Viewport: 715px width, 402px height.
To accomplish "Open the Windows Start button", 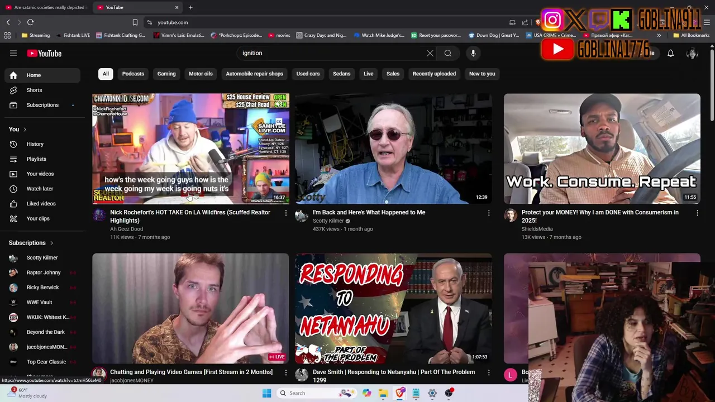I will [266, 393].
